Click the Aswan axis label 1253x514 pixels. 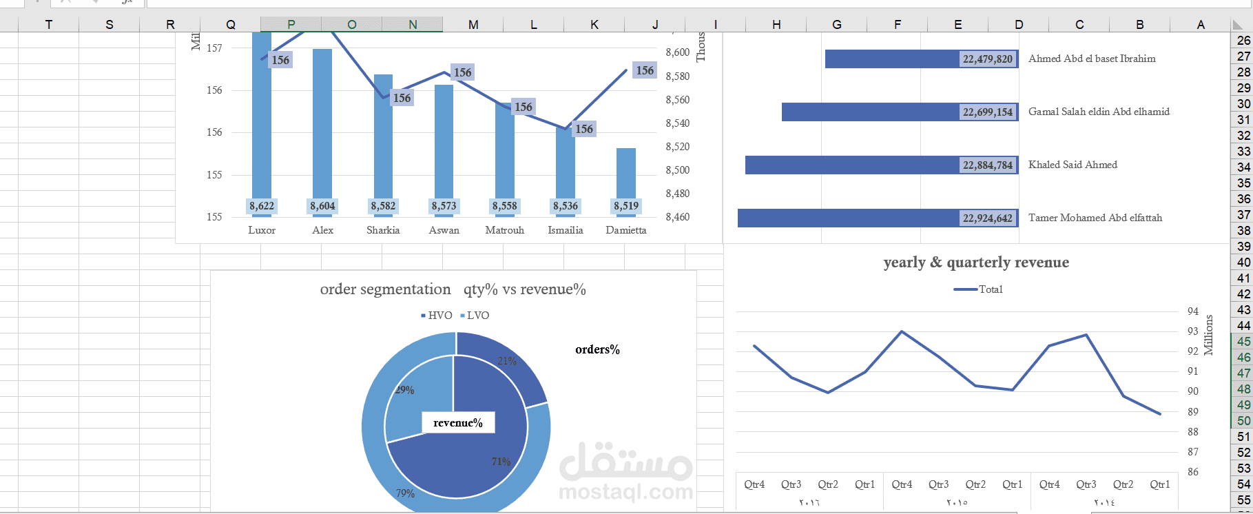pos(444,230)
